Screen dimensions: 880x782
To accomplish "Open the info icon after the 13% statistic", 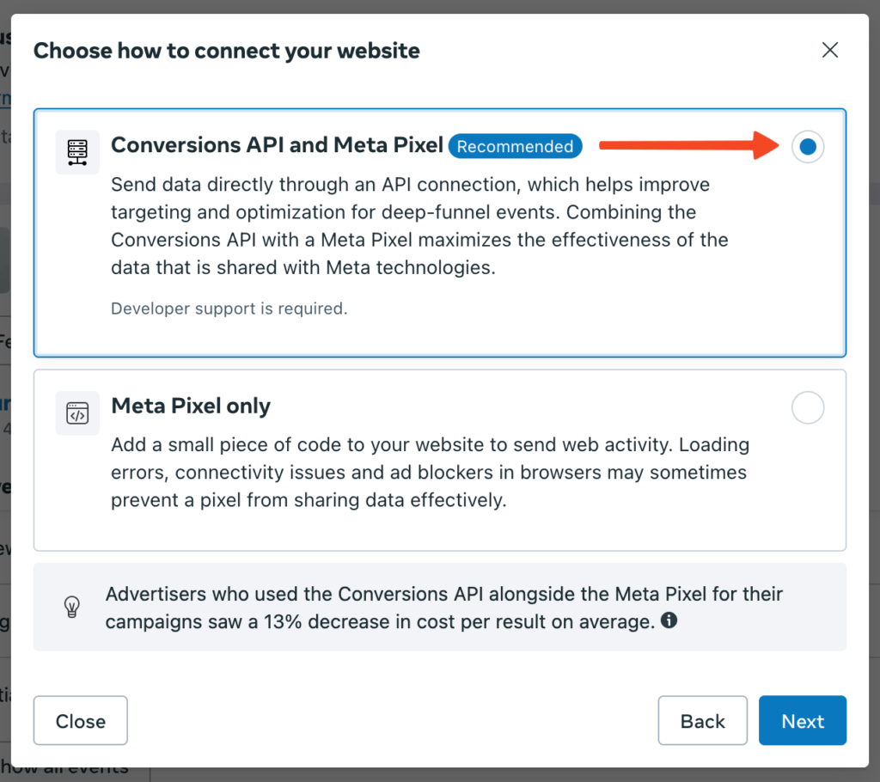I will pos(669,621).
